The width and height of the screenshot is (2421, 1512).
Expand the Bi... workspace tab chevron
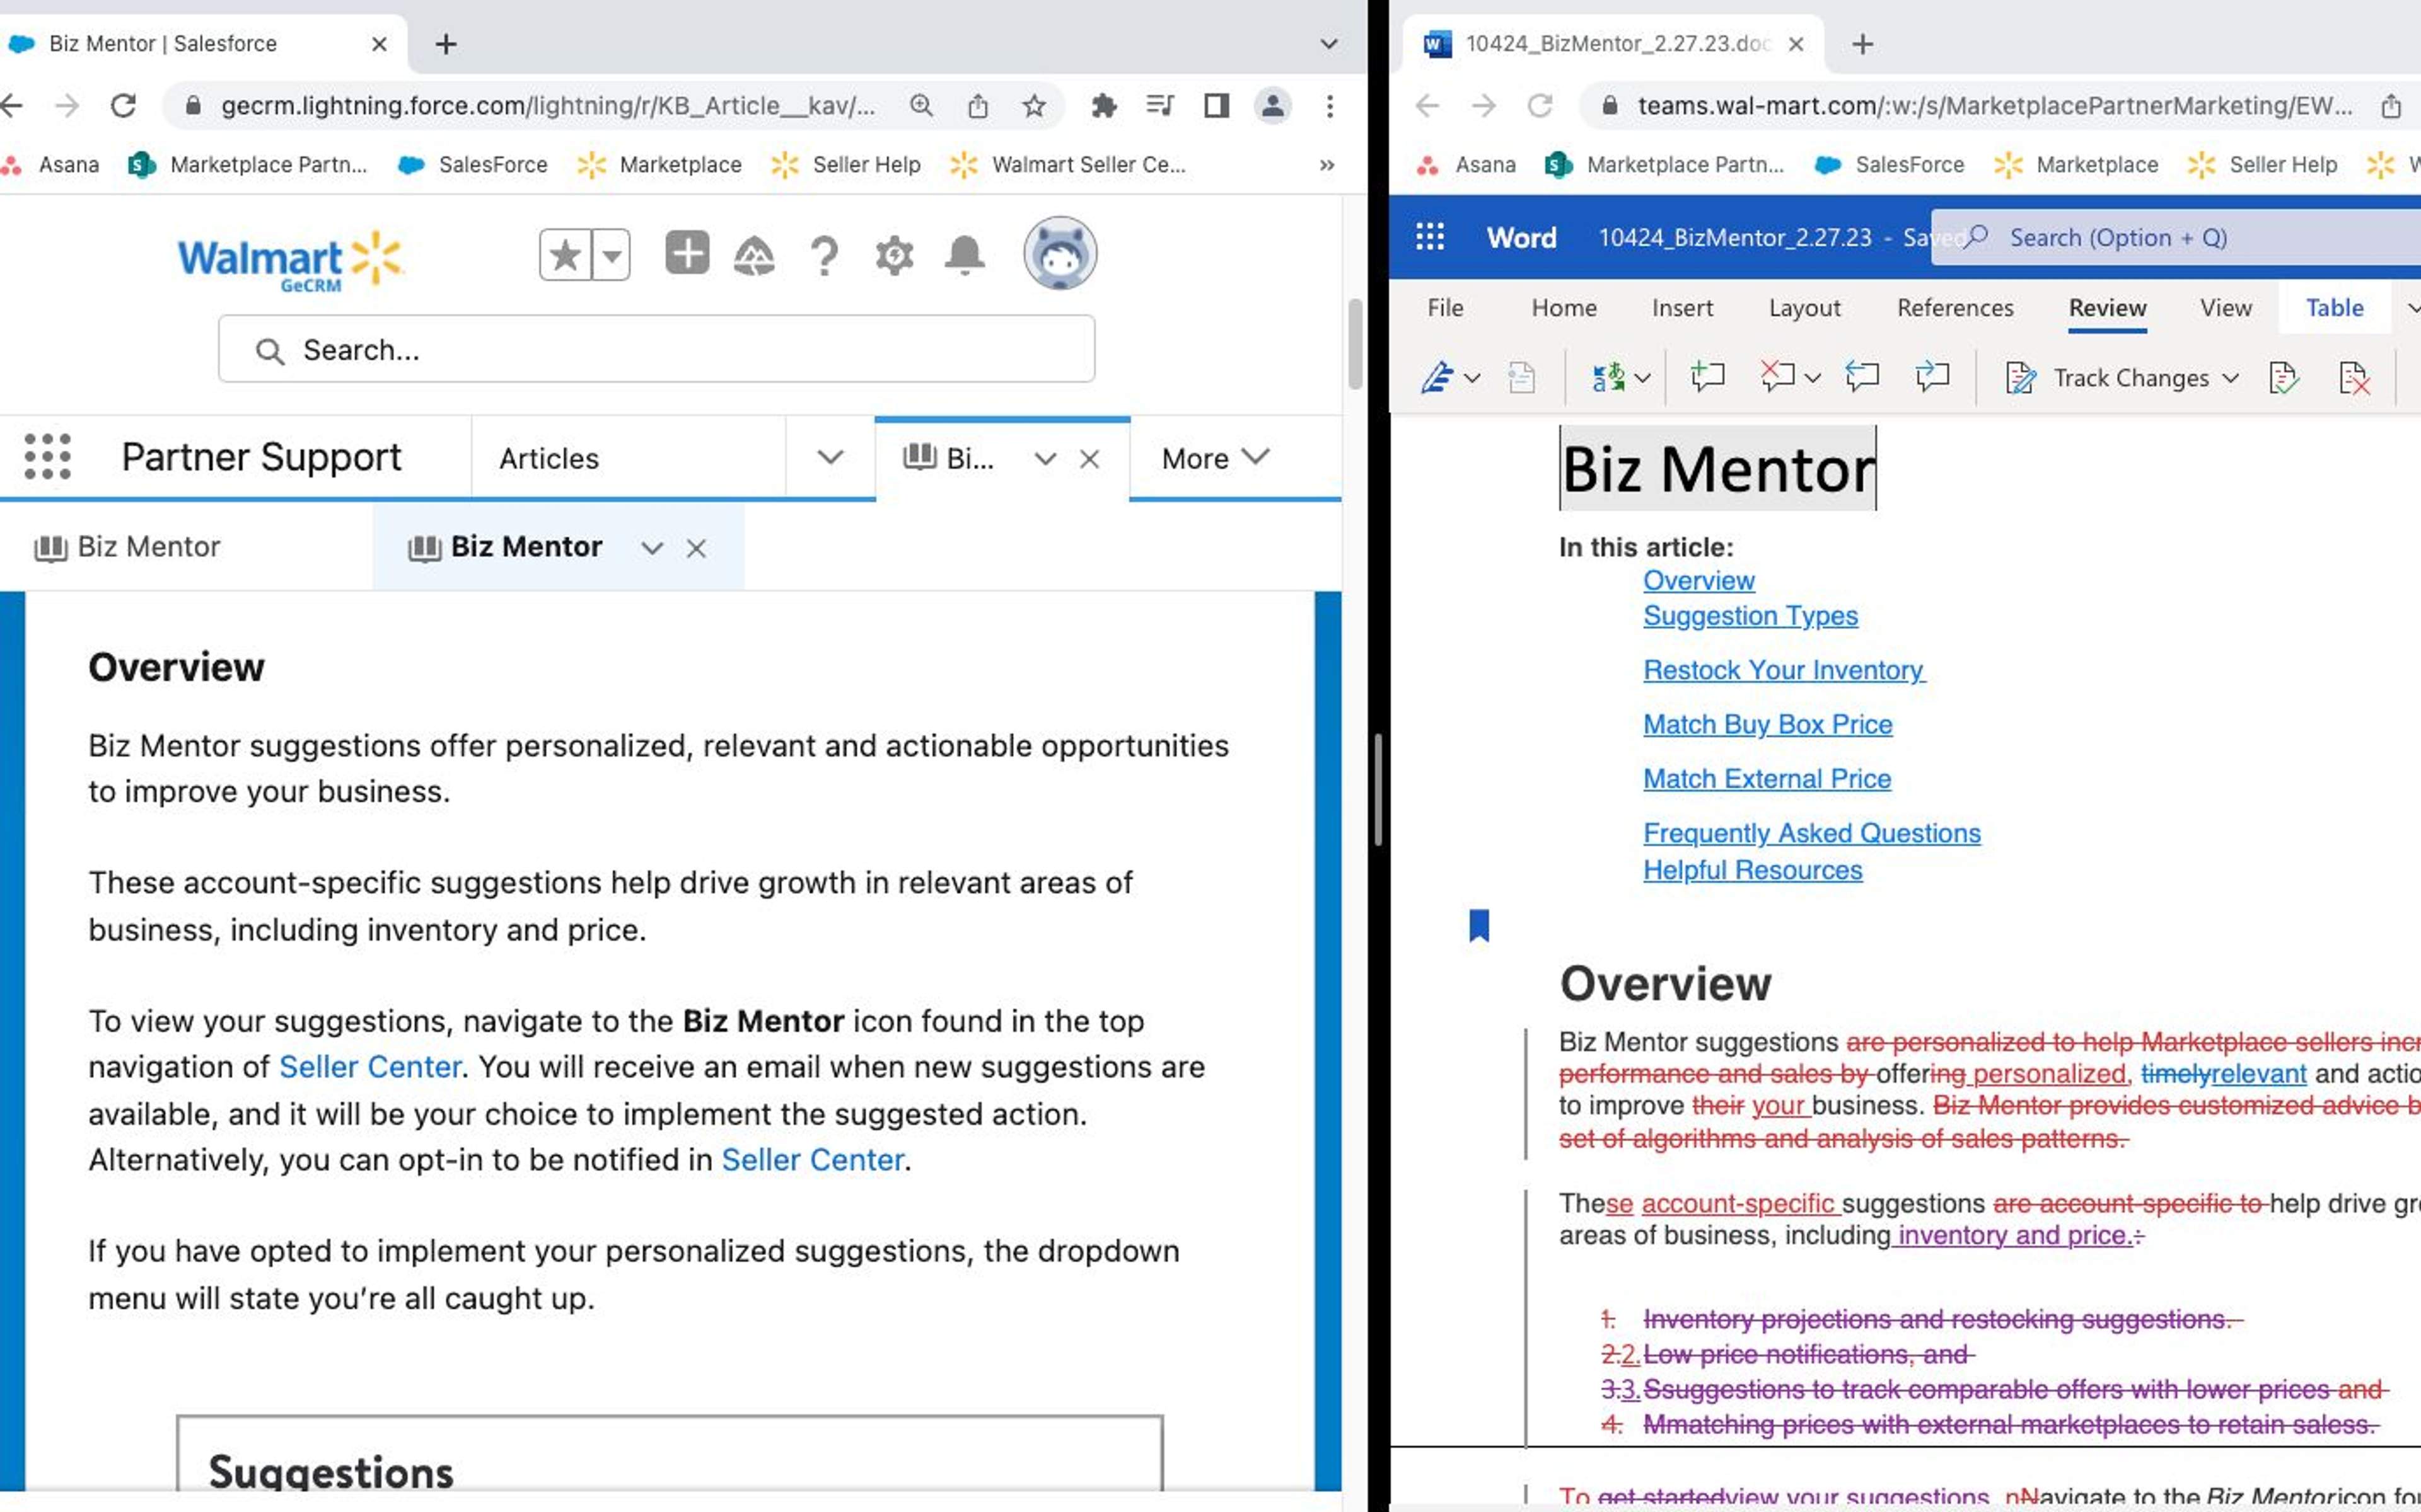pos(1045,459)
